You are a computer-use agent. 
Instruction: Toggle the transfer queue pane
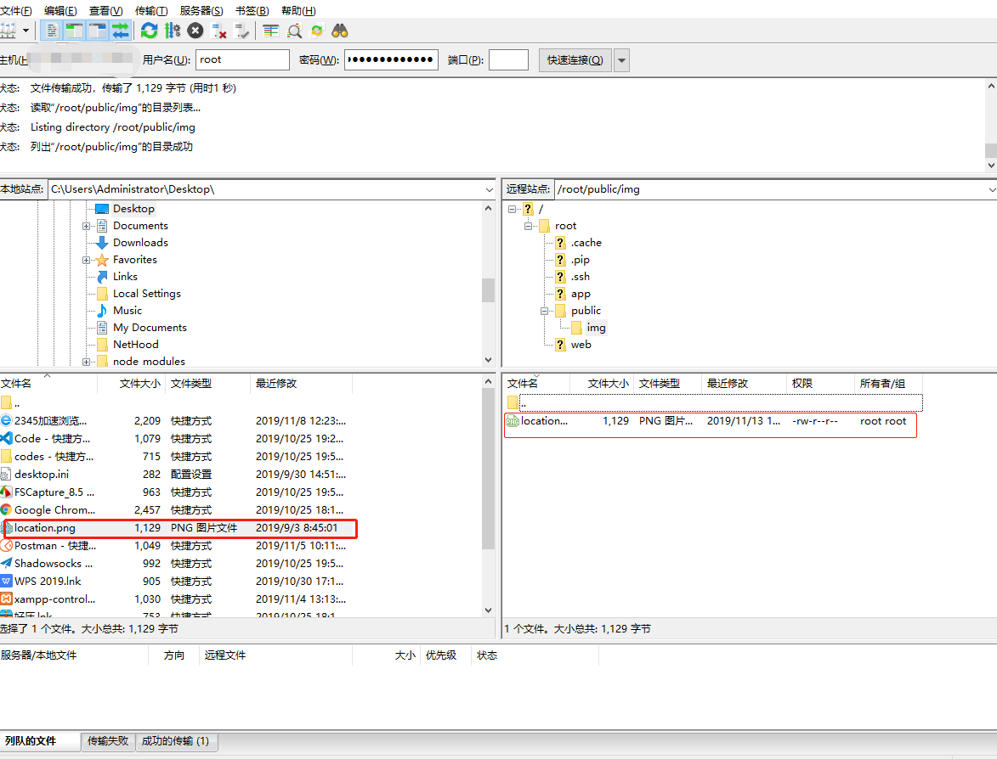120,31
